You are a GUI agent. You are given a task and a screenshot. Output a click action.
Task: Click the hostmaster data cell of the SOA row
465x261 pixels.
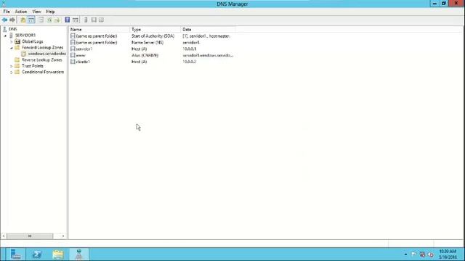206,36
